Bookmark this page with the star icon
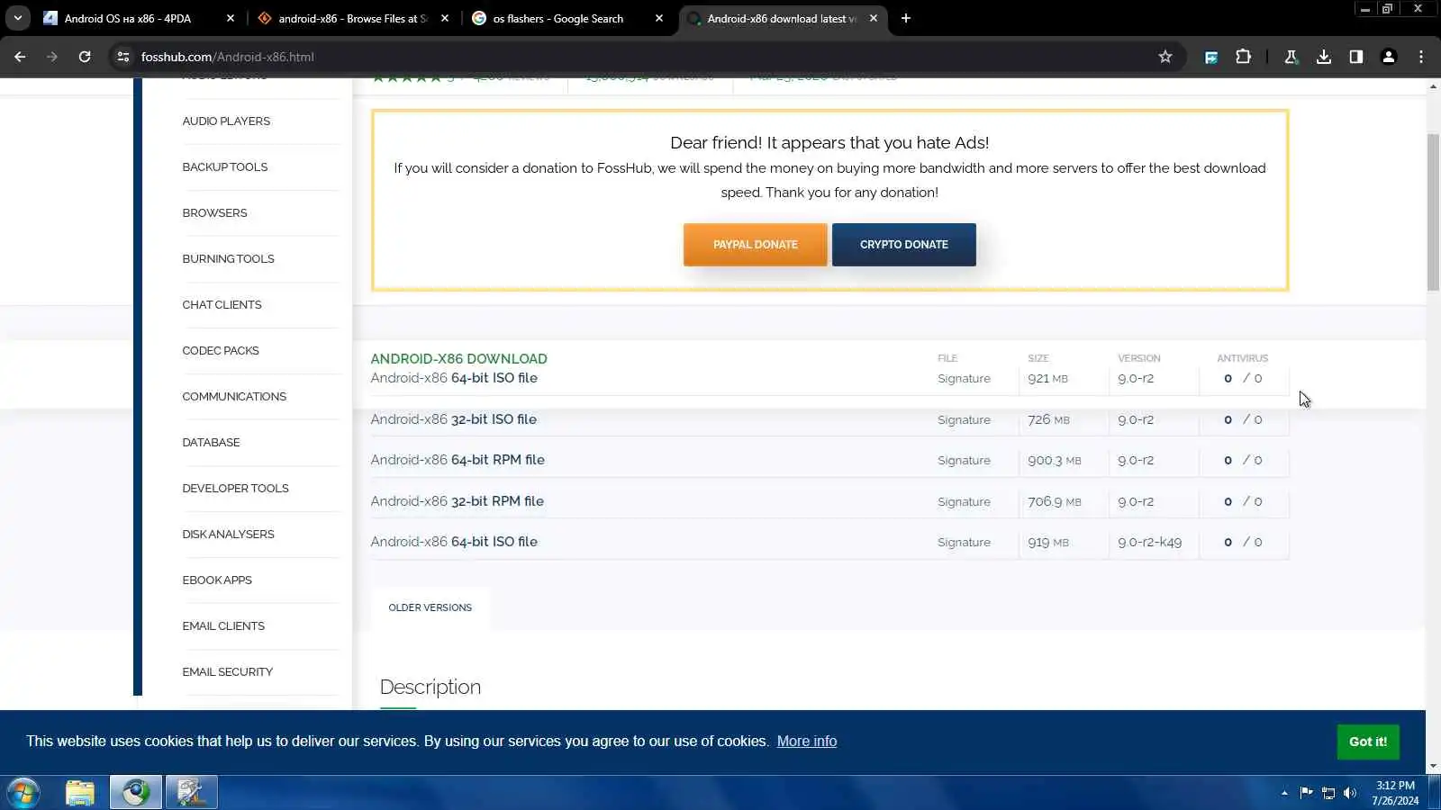1441x810 pixels. [1165, 57]
